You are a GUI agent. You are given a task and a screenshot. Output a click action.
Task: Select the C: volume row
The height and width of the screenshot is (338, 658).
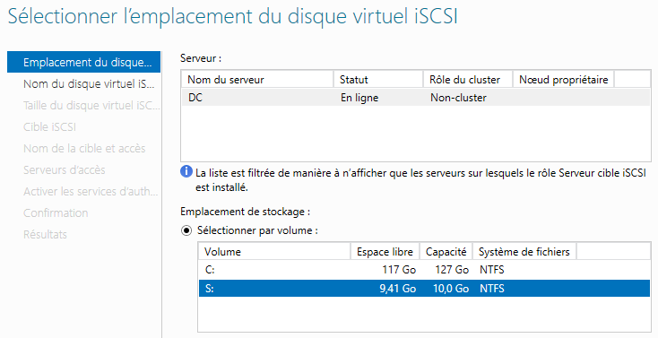pos(424,270)
